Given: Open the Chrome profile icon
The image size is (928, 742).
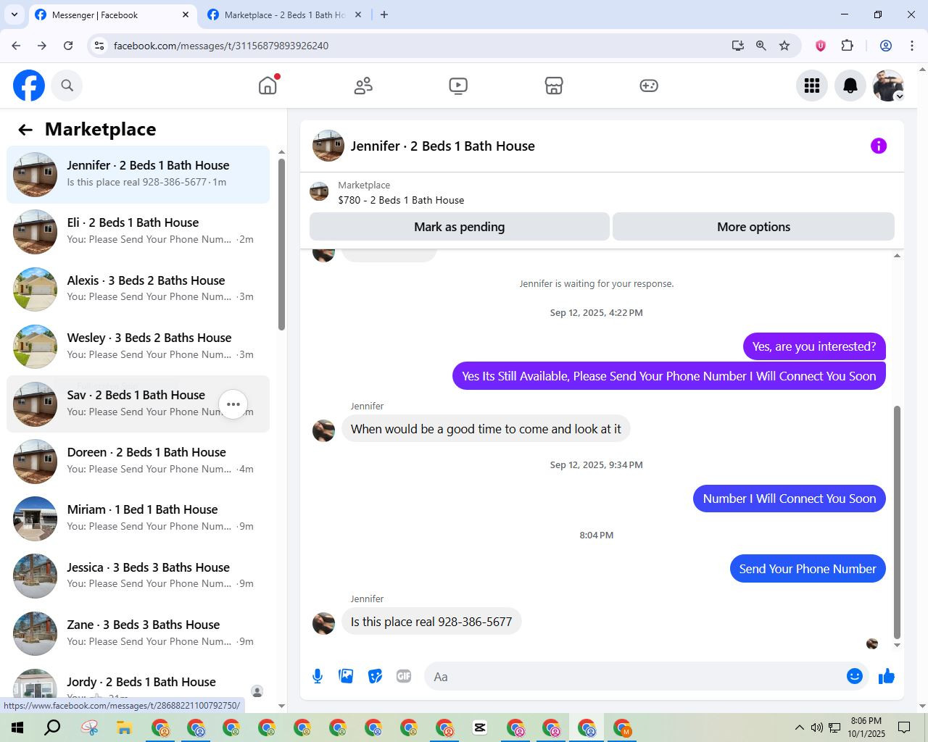Looking at the screenshot, I should pyautogui.click(x=885, y=46).
